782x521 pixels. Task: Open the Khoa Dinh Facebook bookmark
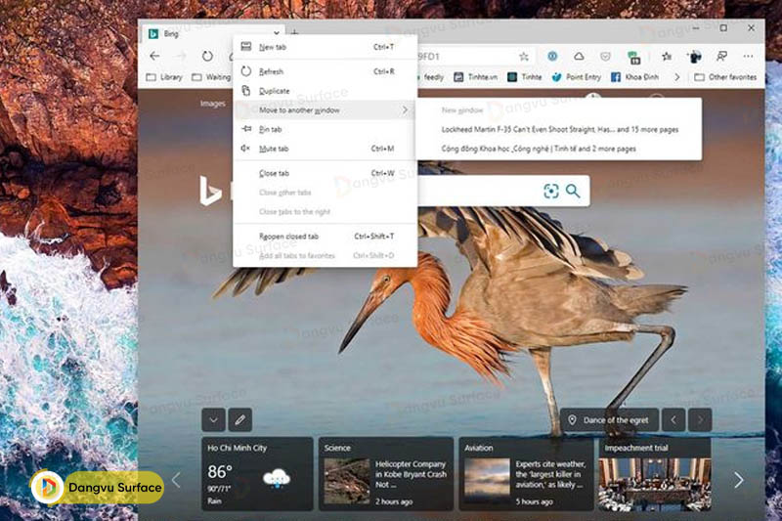(634, 77)
